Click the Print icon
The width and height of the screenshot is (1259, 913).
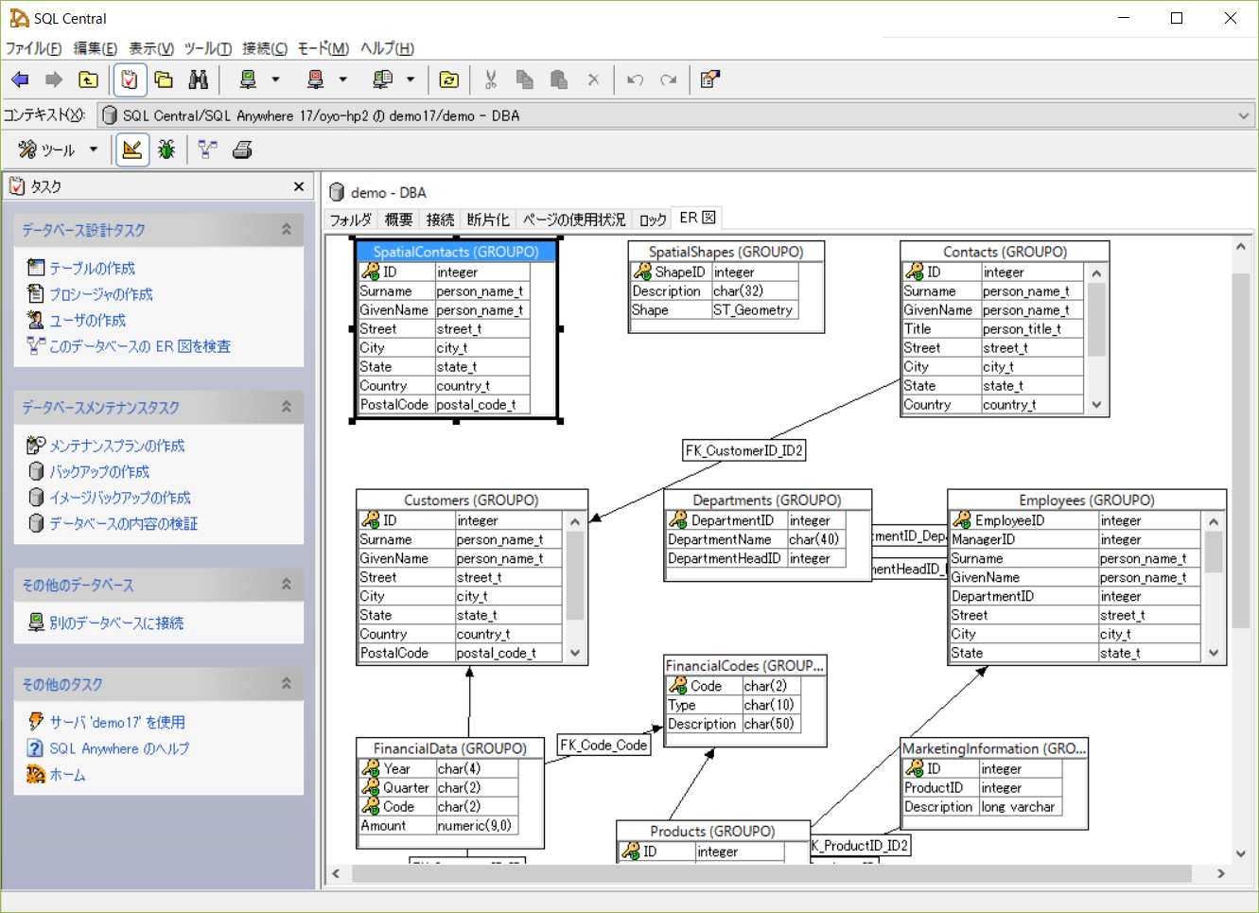(242, 149)
